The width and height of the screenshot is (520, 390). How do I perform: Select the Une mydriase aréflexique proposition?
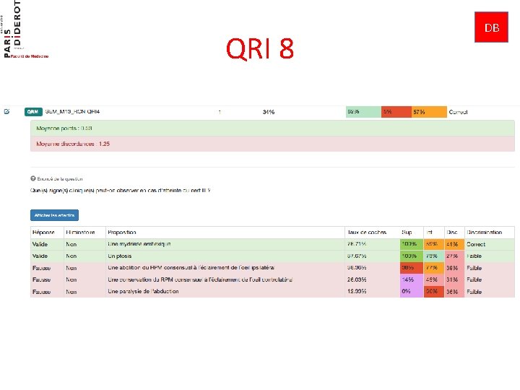tap(139, 244)
